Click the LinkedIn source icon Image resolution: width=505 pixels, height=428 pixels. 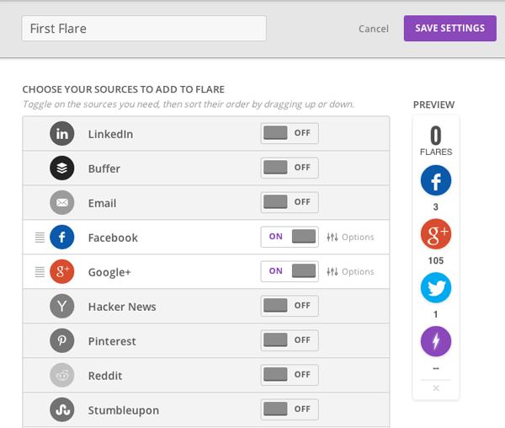pos(61,133)
